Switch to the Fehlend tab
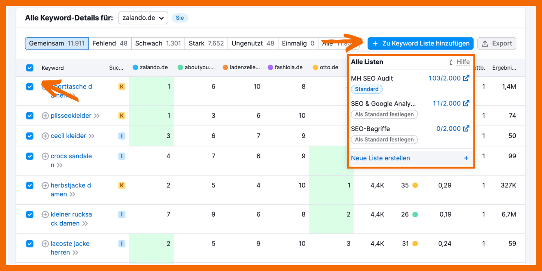 109,43
